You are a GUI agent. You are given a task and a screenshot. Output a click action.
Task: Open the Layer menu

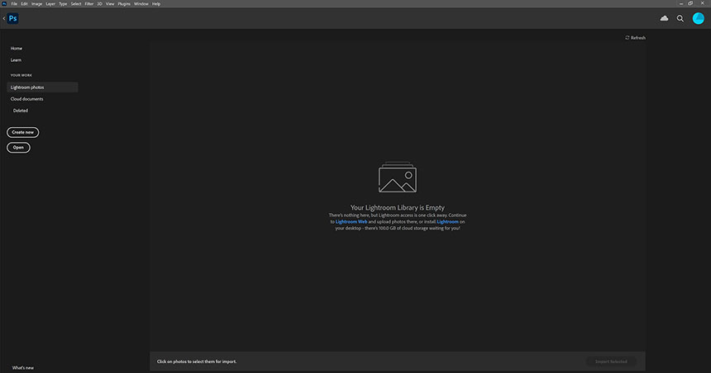(x=50, y=3)
